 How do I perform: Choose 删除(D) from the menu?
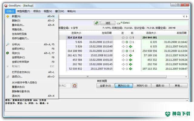(32, 21)
